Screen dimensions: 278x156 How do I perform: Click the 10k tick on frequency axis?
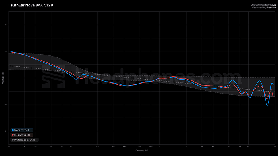248,146
